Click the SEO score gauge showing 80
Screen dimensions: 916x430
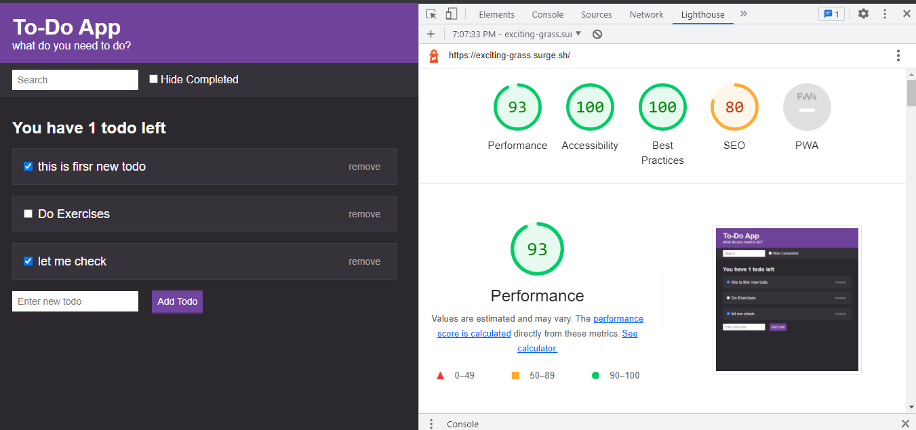click(734, 106)
